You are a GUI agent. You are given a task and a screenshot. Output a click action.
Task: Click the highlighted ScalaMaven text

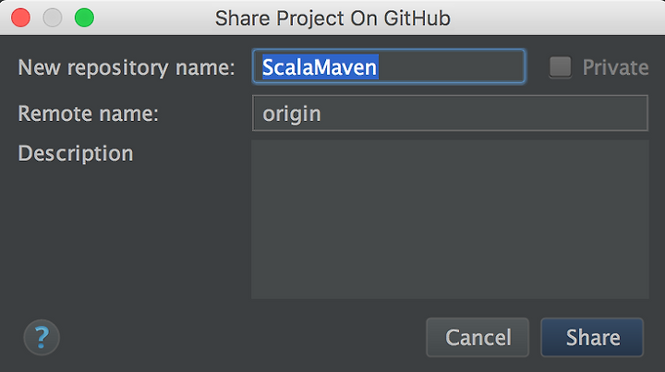click(x=320, y=67)
